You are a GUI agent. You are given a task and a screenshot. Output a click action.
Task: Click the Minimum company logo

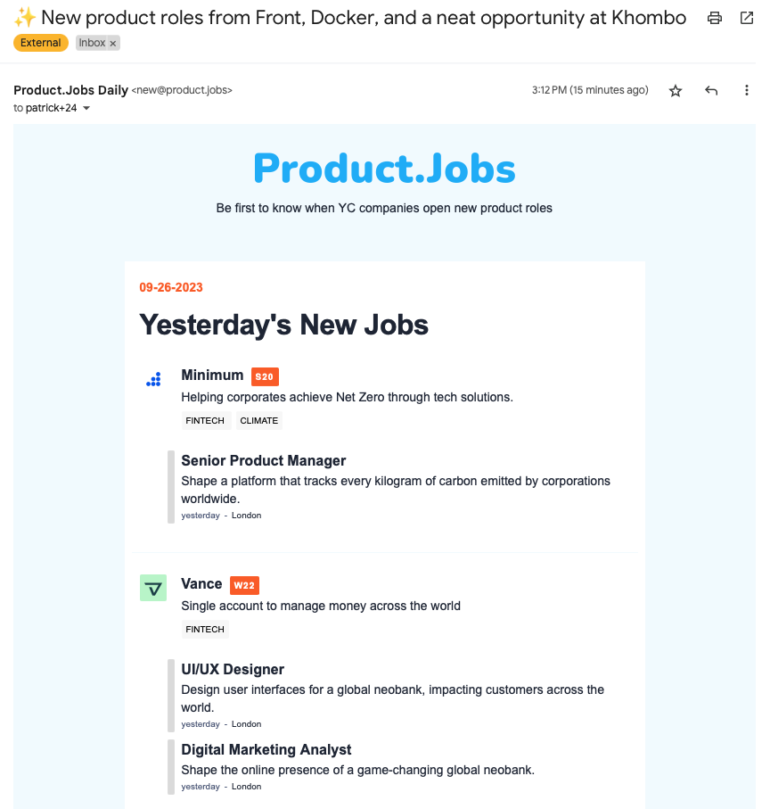click(x=153, y=378)
